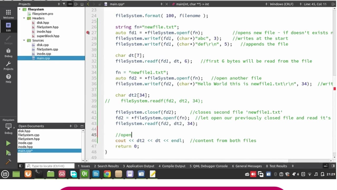Switch to Edit mode
The image size is (337, 190).
8,27
